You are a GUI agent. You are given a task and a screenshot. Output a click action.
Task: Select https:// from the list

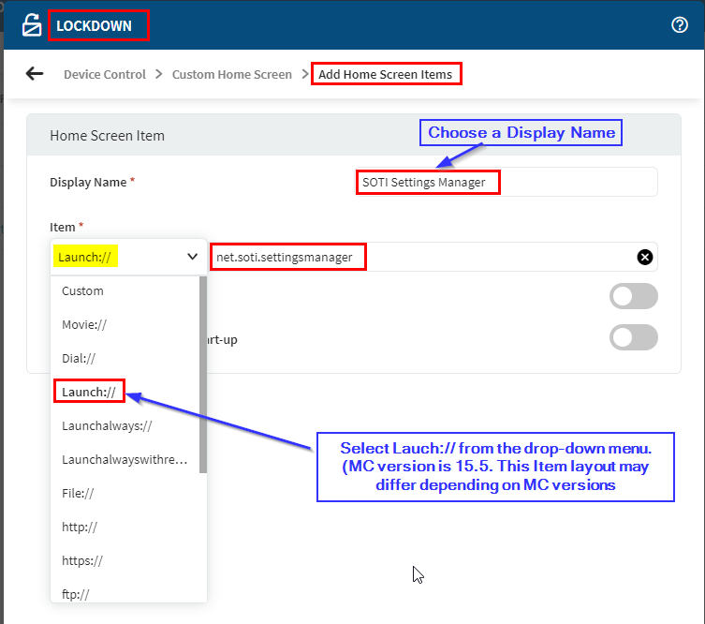[82, 560]
